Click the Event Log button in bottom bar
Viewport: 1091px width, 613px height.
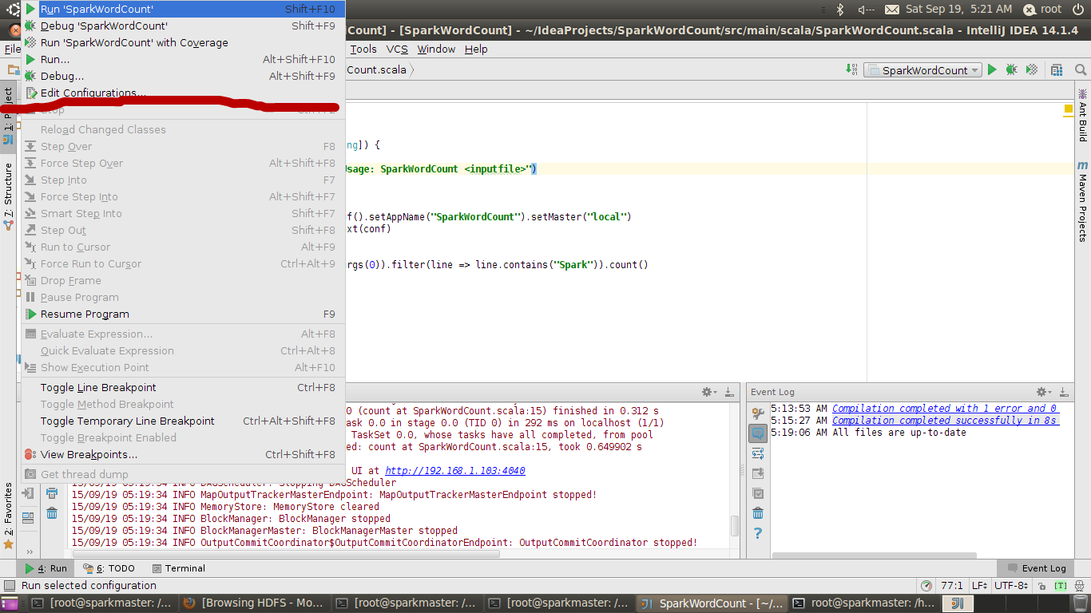click(x=1037, y=568)
